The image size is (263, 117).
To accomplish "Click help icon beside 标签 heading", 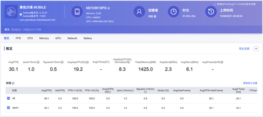I will (x=13, y=83).
